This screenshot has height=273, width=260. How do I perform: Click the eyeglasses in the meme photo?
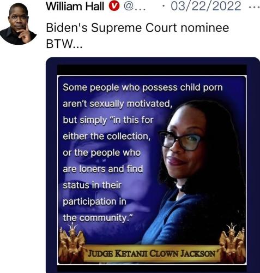click(180, 140)
